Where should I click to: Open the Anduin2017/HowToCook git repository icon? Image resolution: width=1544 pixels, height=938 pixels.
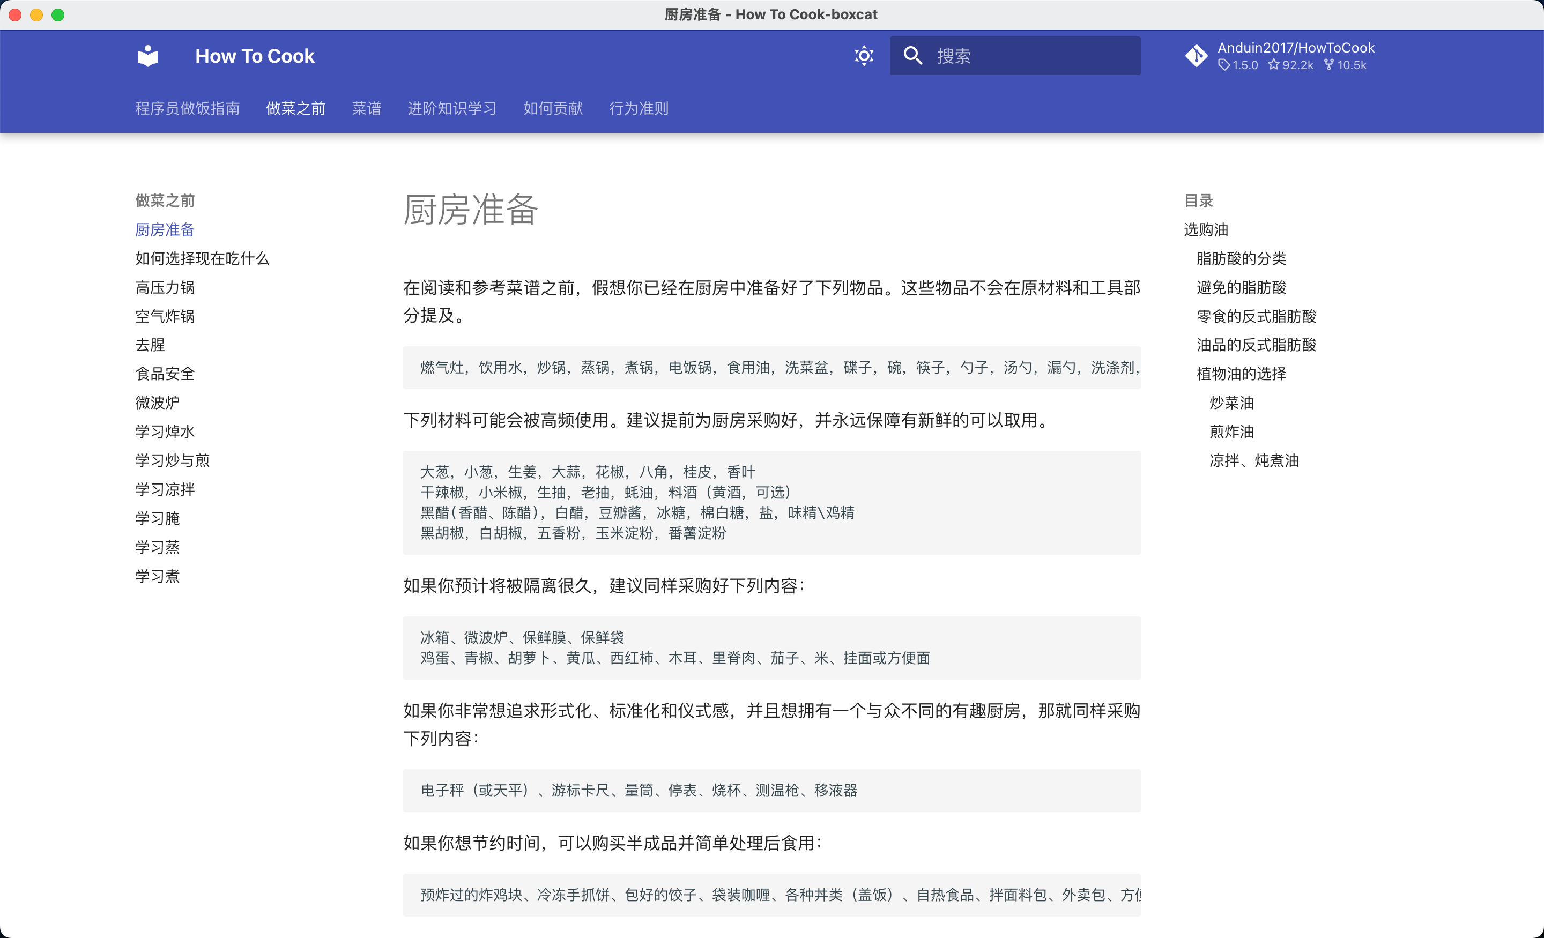point(1196,56)
